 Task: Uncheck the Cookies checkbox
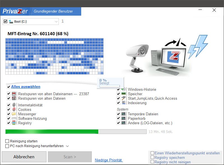pos(9,109)
